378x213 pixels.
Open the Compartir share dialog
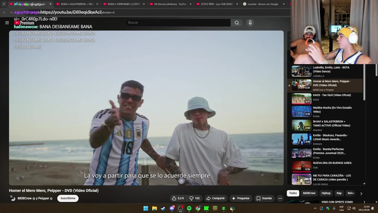pyautogui.click(x=216, y=198)
